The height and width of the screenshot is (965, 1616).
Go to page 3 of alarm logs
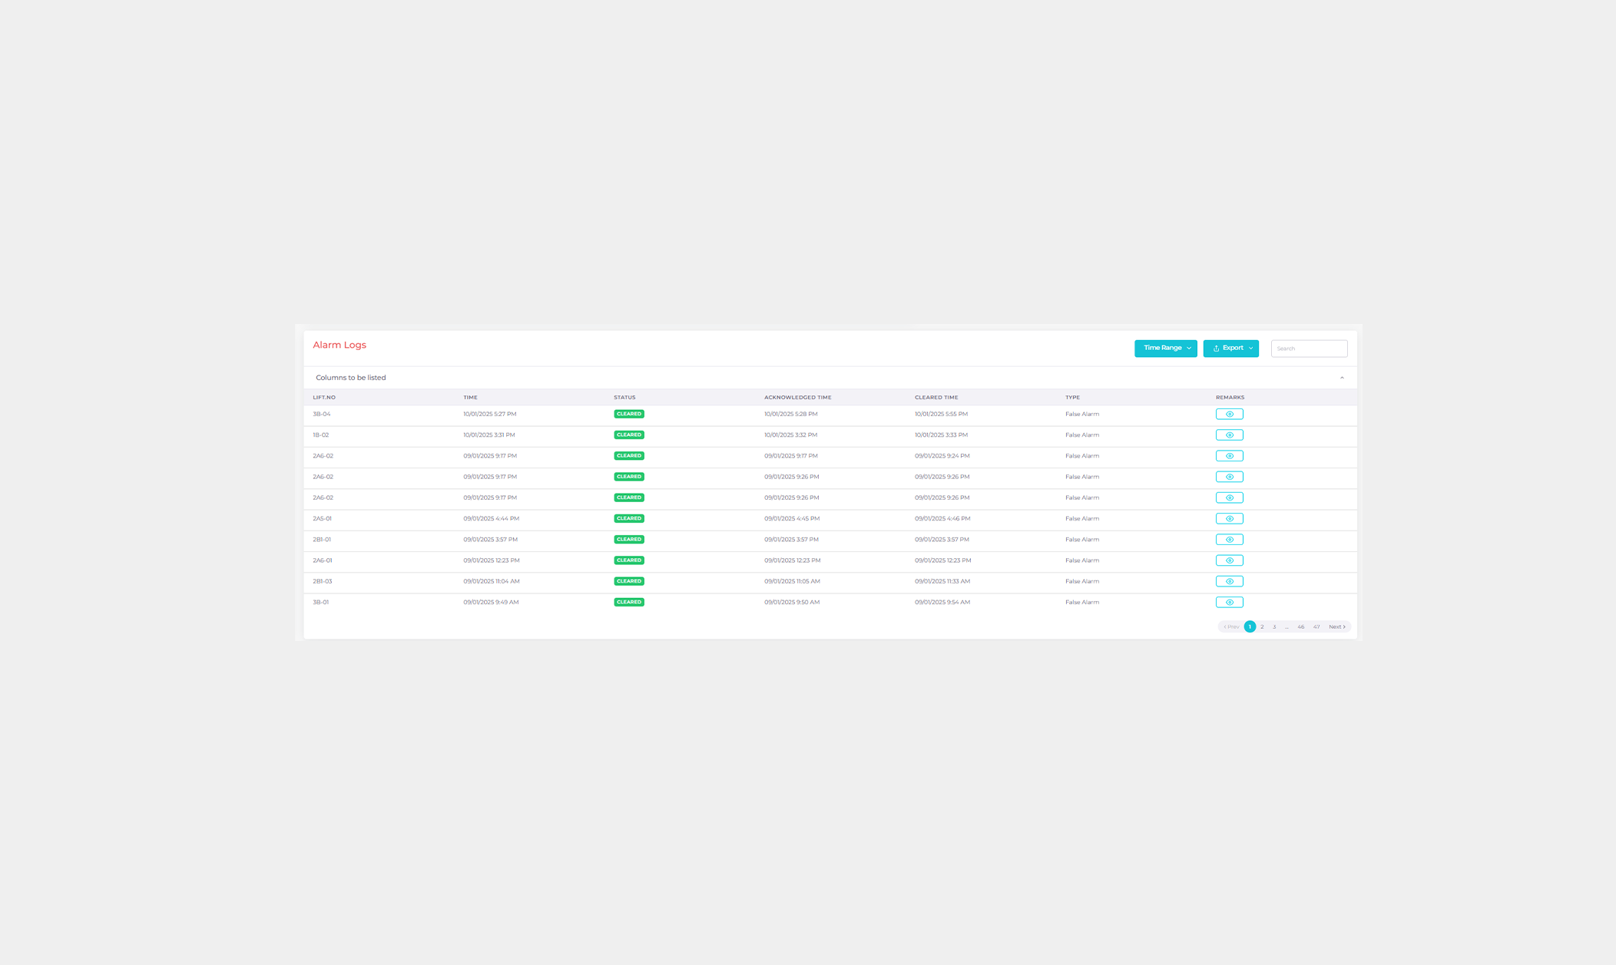tap(1274, 627)
